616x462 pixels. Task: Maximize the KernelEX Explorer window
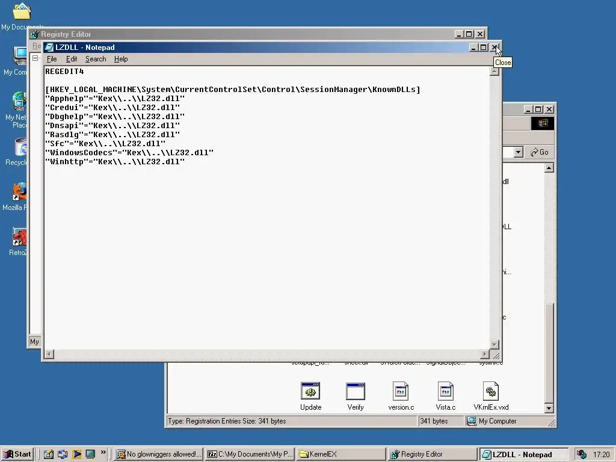pos(538,109)
